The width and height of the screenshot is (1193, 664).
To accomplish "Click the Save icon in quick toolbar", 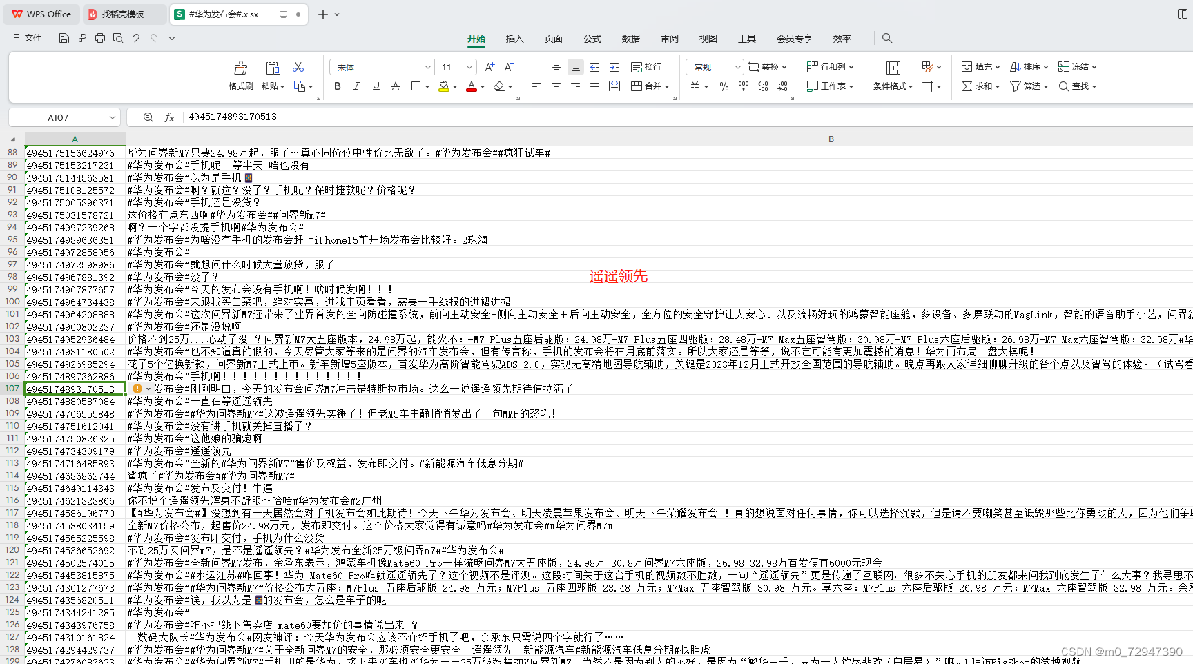I will (x=64, y=38).
